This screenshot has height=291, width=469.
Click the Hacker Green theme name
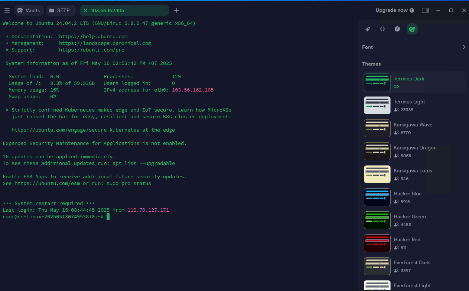coord(410,216)
